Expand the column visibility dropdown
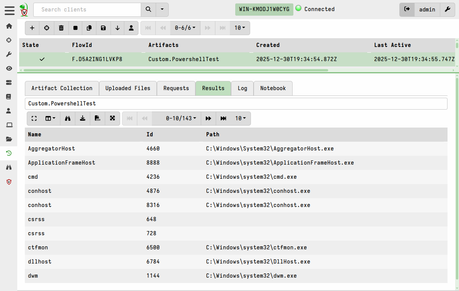 (x=49, y=118)
